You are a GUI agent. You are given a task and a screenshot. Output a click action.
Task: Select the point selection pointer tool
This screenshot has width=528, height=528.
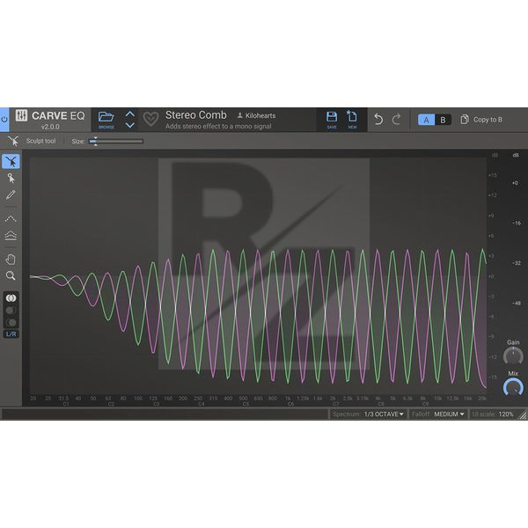pyautogui.click(x=11, y=178)
